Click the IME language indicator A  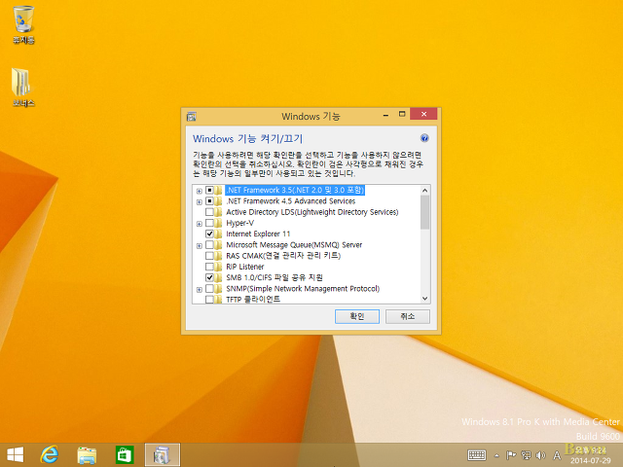point(557,455)
